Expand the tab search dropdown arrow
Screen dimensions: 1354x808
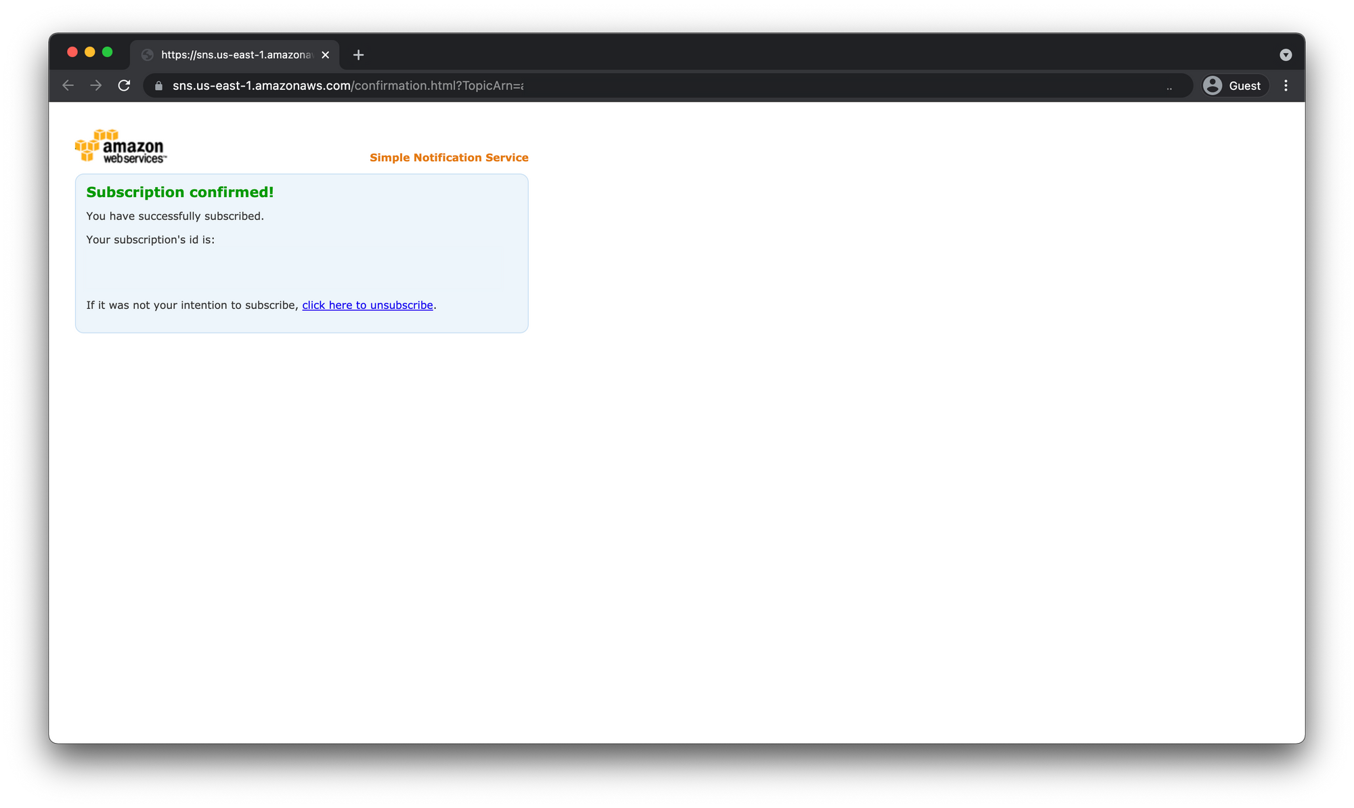point(1286,55)
